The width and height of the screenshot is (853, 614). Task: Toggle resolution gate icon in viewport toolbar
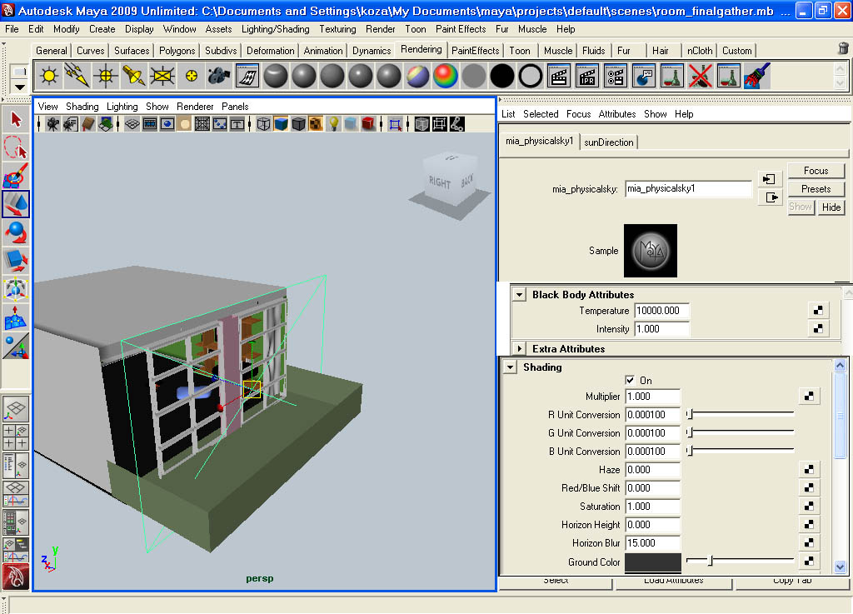point(167,124)
